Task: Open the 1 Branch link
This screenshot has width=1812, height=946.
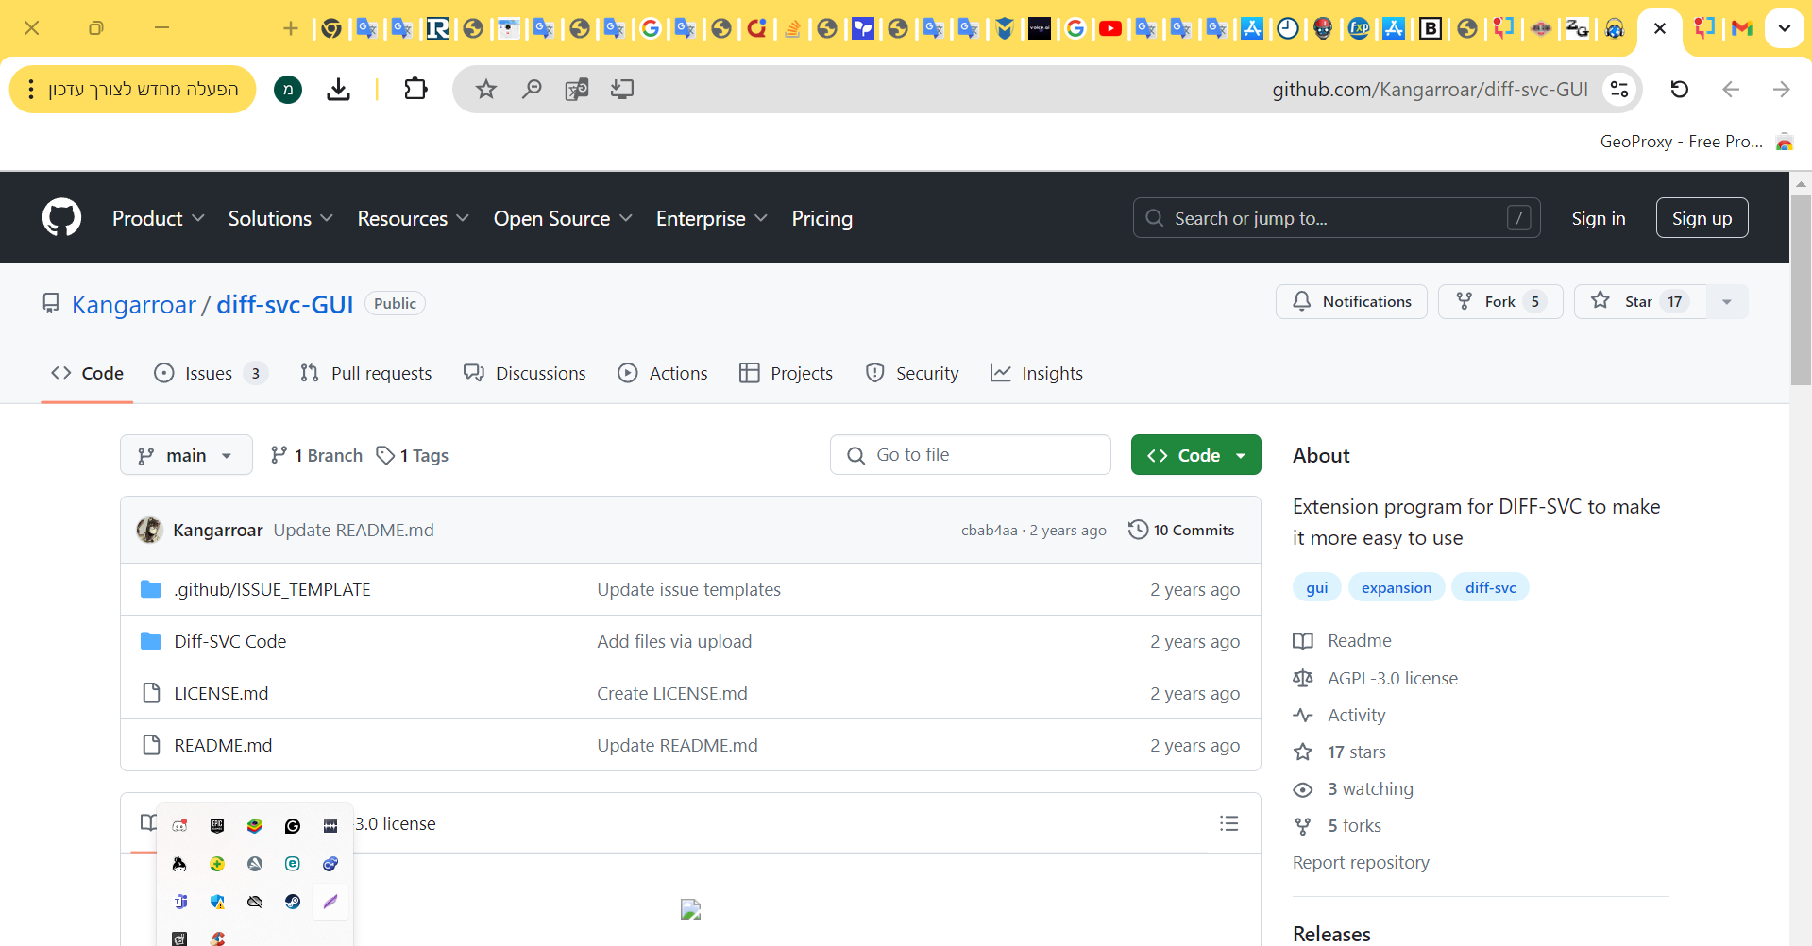Action: pyautogui.click(x=315, y=455)
